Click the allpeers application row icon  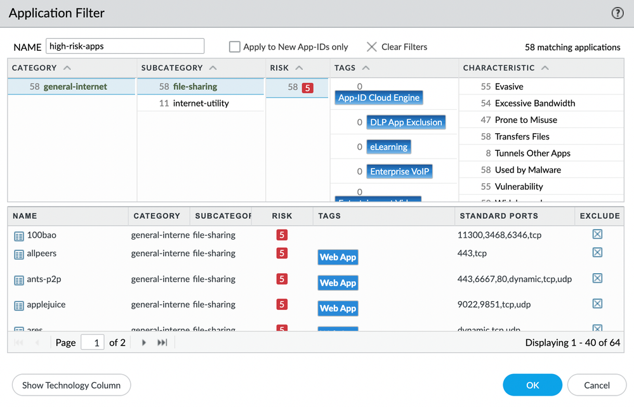(19, 254)
